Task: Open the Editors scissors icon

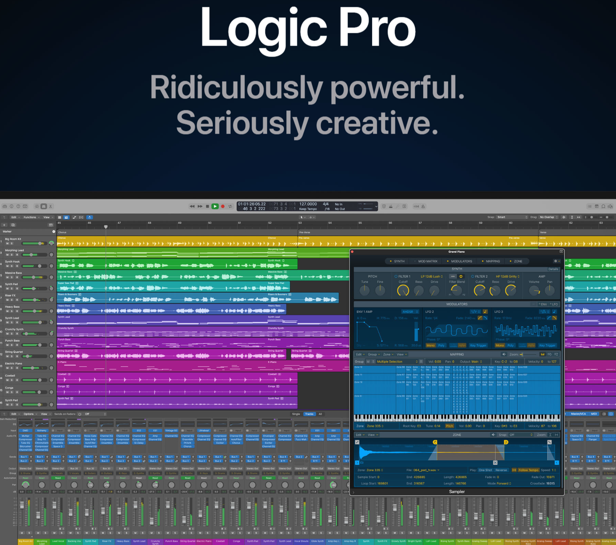Action: (51, 206)
